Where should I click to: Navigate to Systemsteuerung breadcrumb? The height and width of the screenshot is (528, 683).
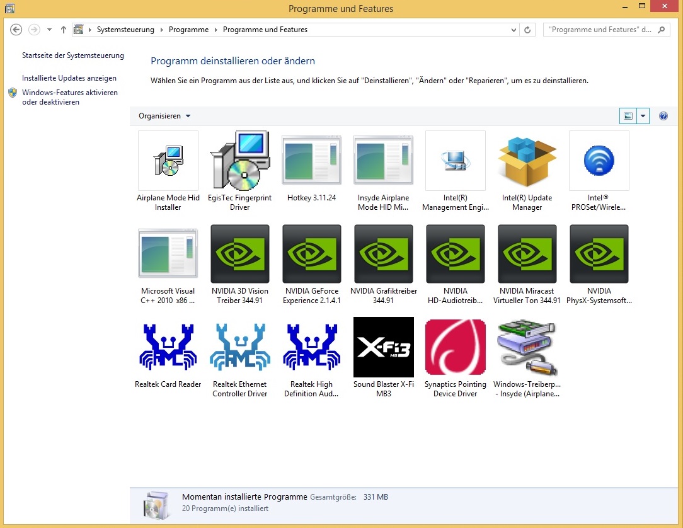coord(125,30)
